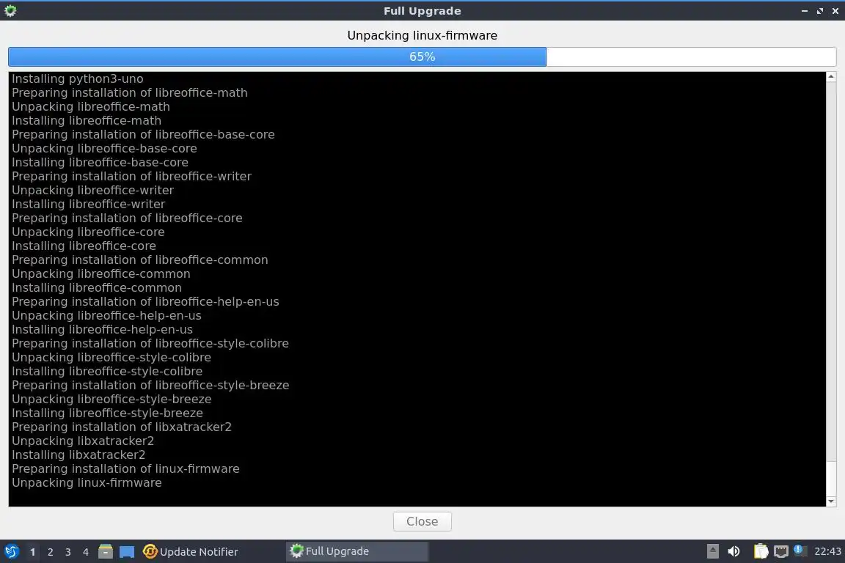
Task: Click the update notification tray icon
Action: (800, 551)
